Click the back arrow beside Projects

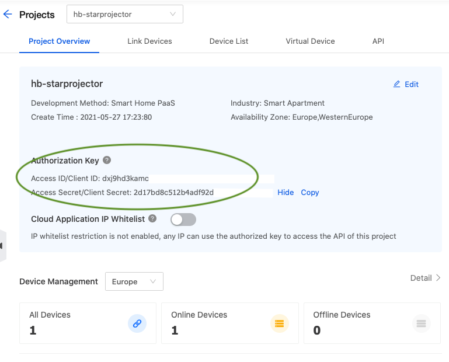click(8, 15)
